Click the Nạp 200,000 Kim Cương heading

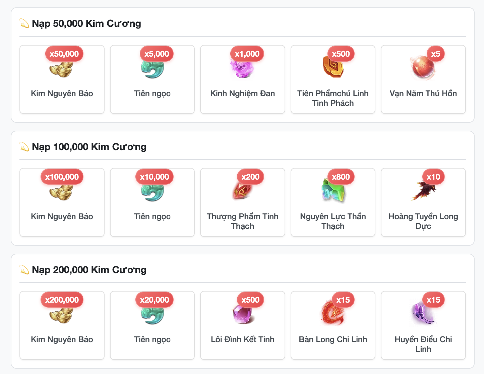(x=89, y=270)
